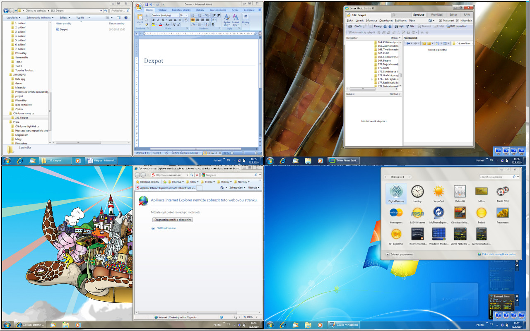The width and height of the screenshot is (530, 331).
Task: Click IE address bar with seznam.cz
Action: click(170, 175)
